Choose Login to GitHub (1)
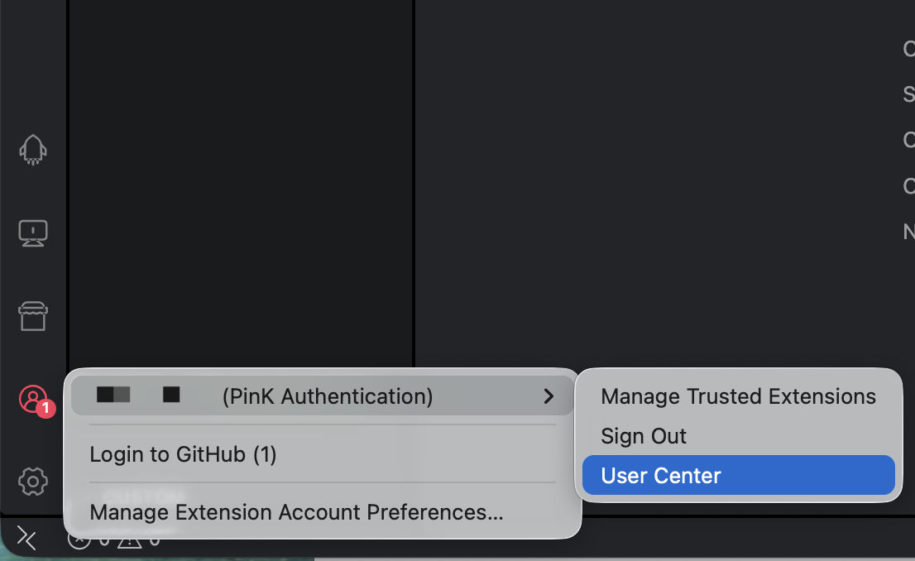 coord(183,454)
